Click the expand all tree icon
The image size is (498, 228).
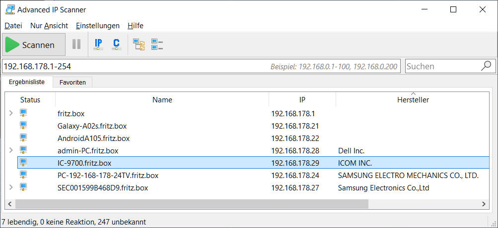[139, 45]
